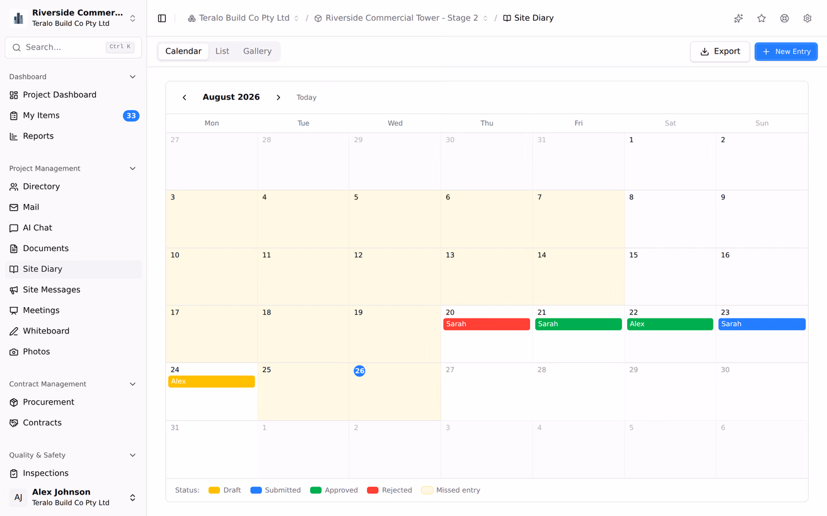Open Site Messages in sidebar
The height and width of the screenshot is (516, 827).
click(73, 290)
